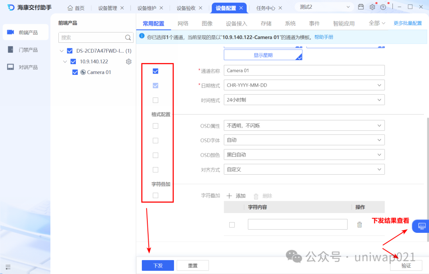This screenshot has height=274, width=429.
Task: Click the blue 下发 button
Action: [158, 265]
